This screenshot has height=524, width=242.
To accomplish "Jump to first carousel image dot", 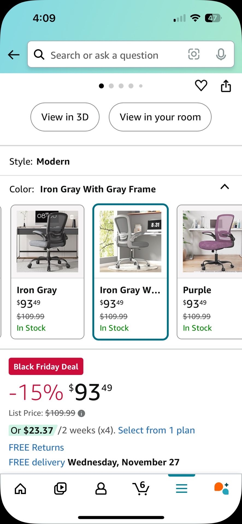I will (101, 86).
